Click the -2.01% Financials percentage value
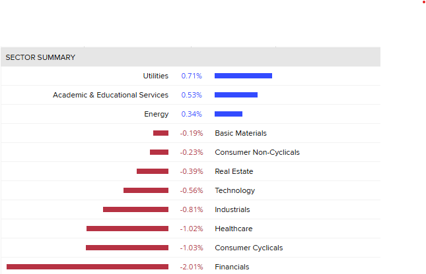Viewport: 426px width, 274px height. pyautogui.click(x=191, y=267)
